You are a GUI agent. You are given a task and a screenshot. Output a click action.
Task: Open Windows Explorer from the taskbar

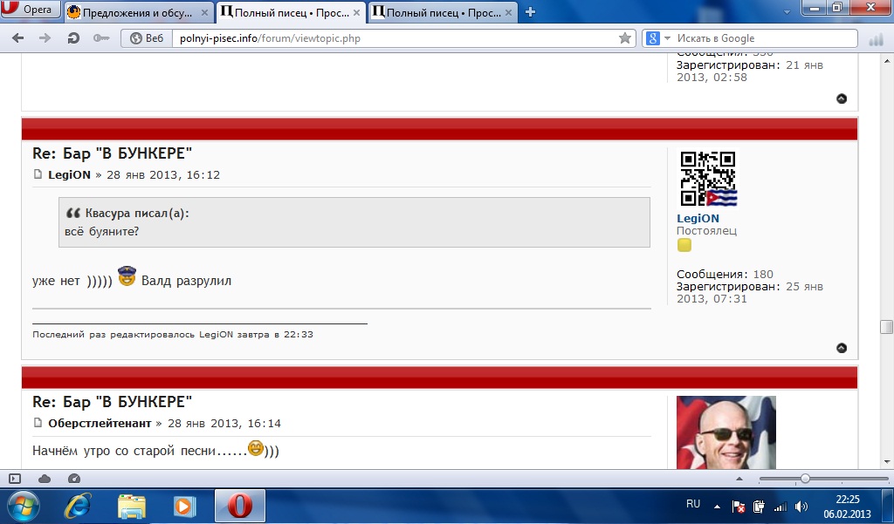point(131,507)
